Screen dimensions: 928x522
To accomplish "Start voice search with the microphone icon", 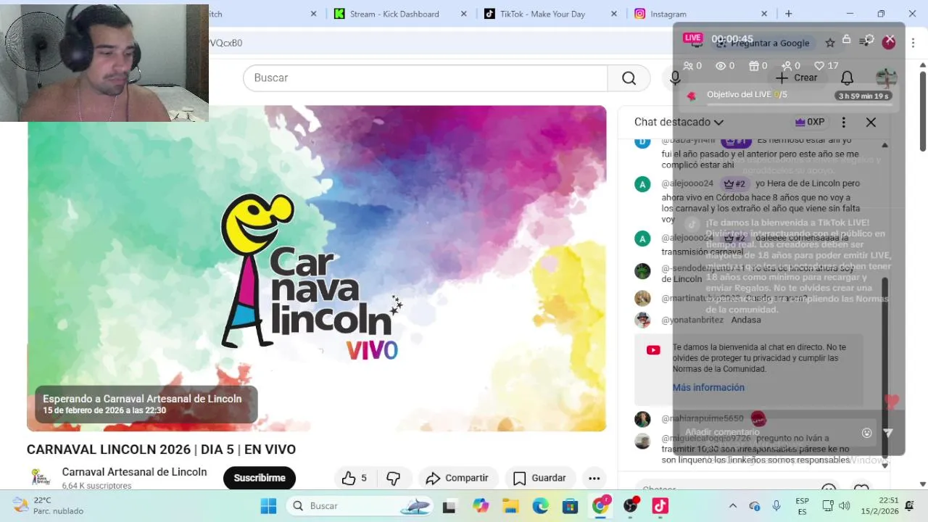I will click(x=675, y=78).
